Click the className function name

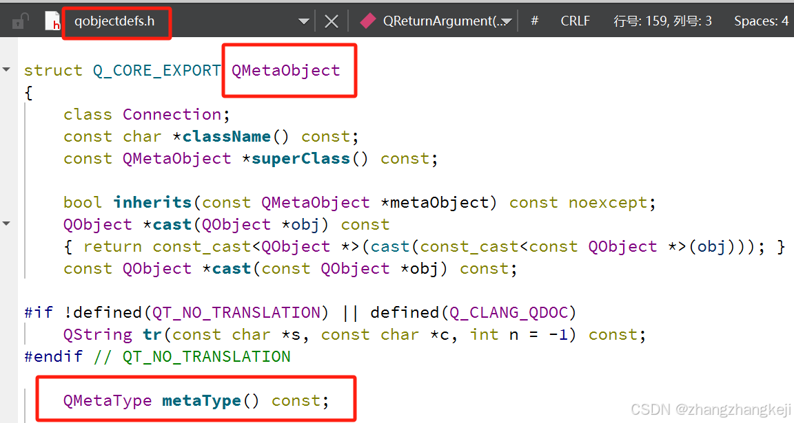226,136
